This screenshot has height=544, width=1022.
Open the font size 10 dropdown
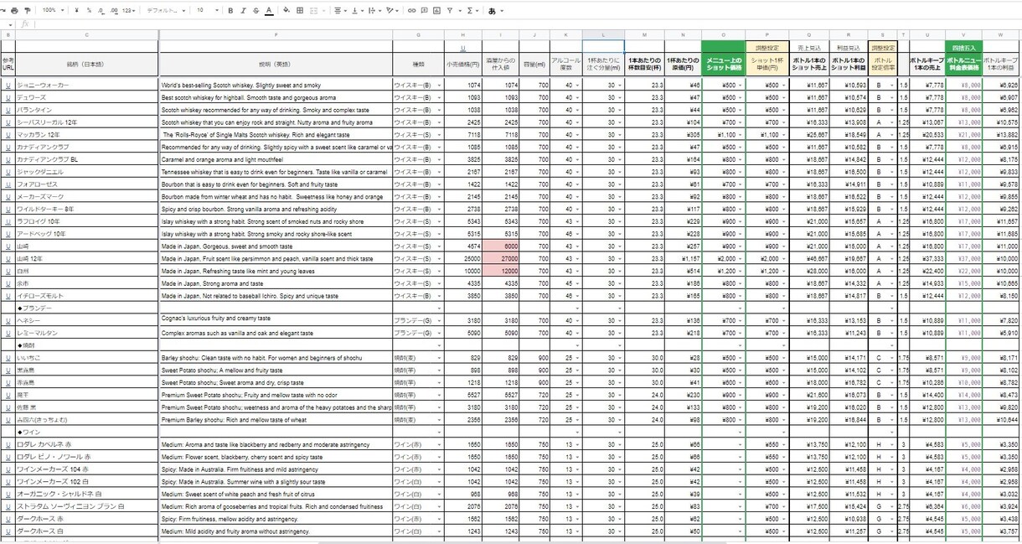207,11
